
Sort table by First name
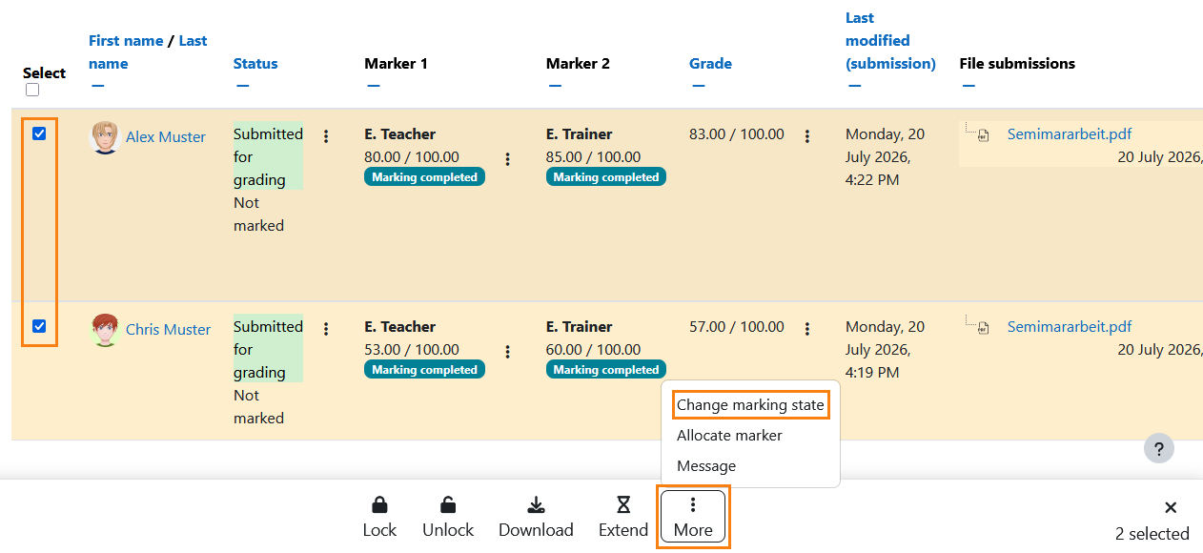point(126,41)
